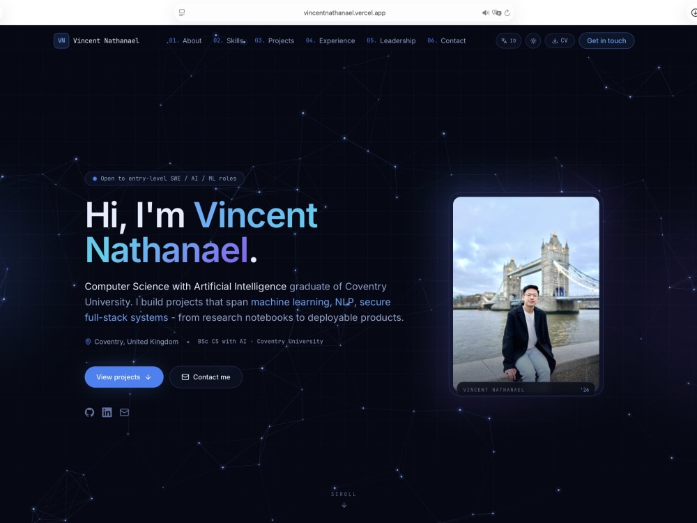This screenshot has height=523, width=697.
Task: Click the Contact me button
Action: tap(206, 377)
